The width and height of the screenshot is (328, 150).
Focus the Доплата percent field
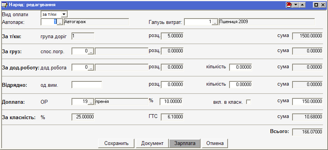171,102
